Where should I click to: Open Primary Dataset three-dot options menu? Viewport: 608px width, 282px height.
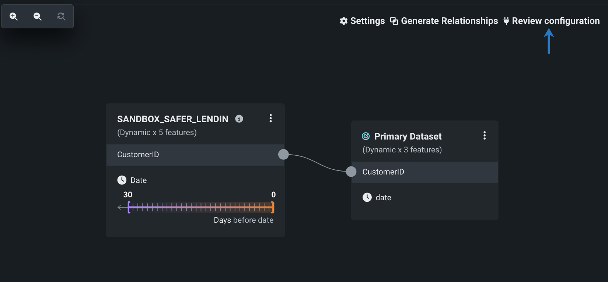(x=484, y=135)
